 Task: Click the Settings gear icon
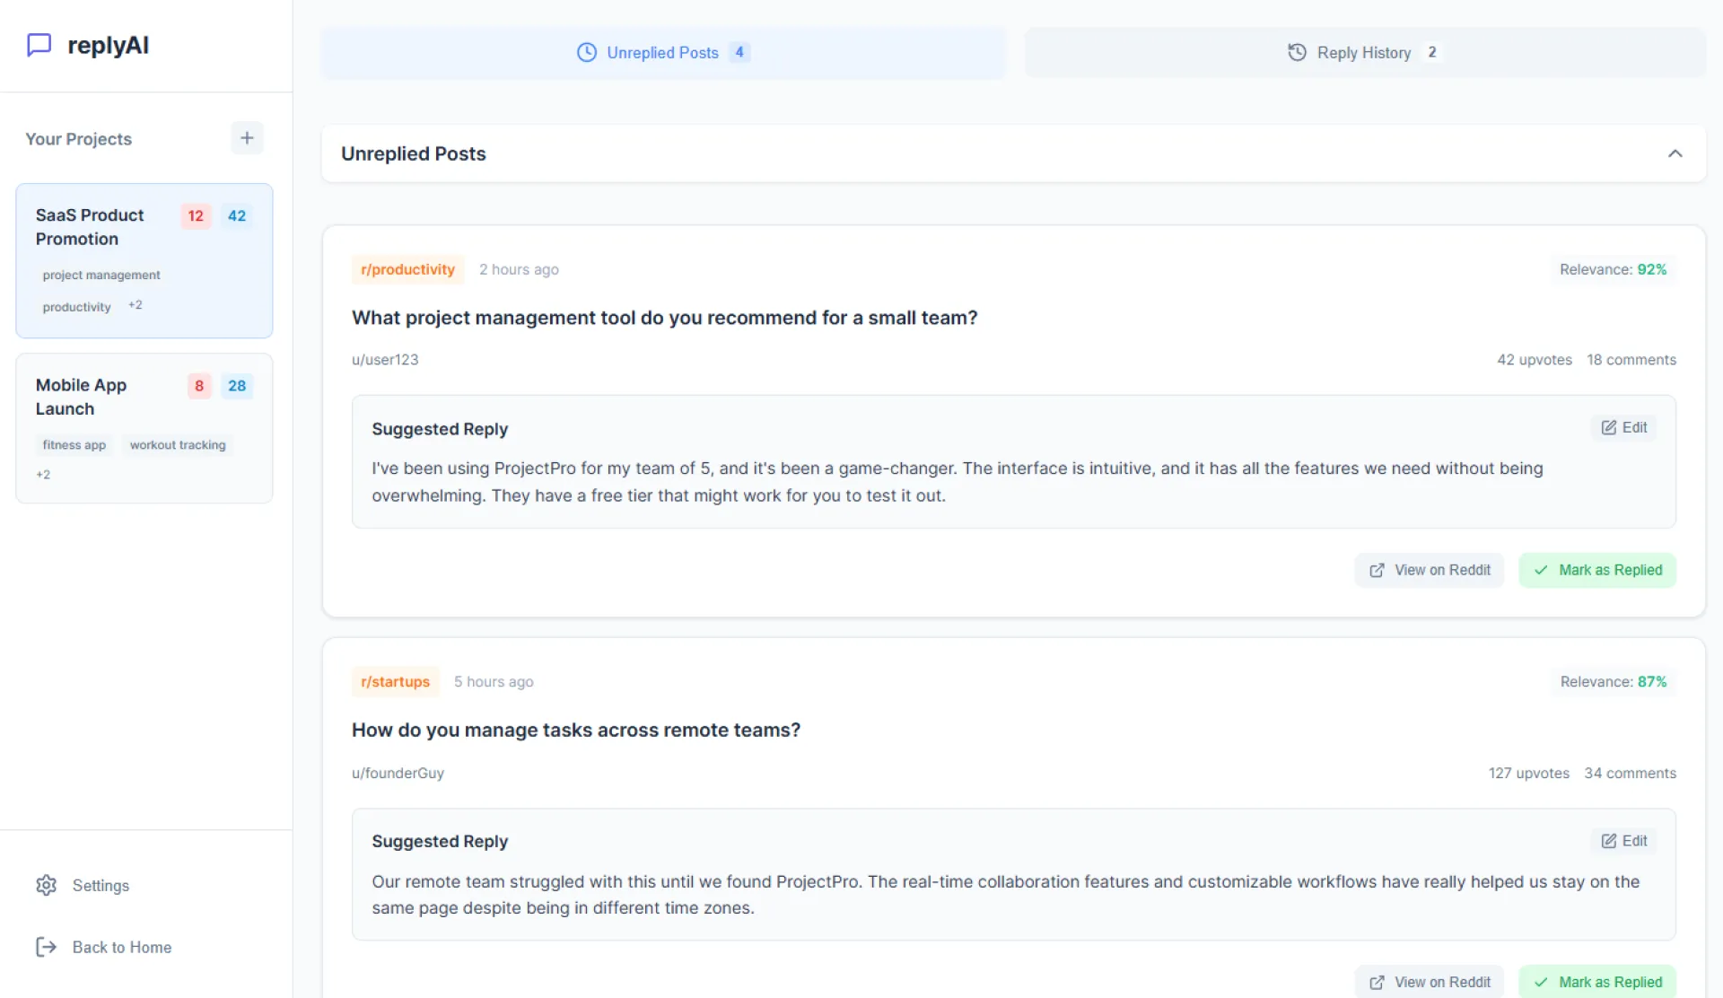46,886
